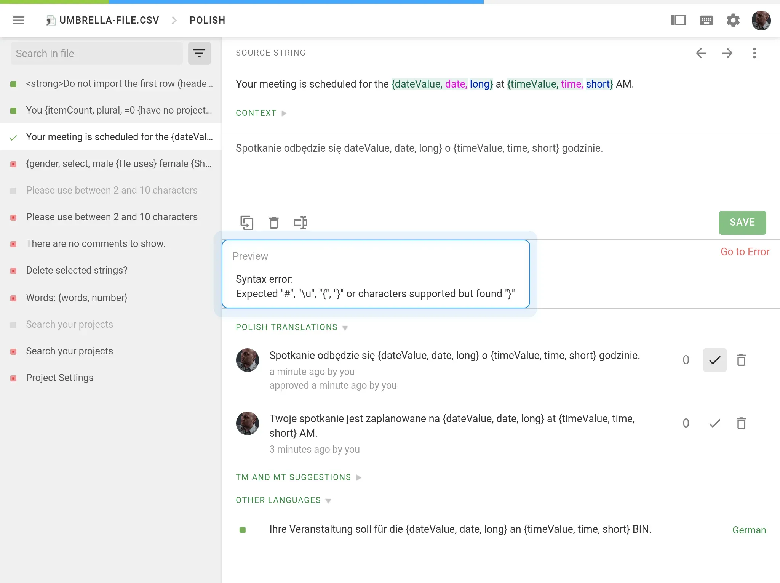Expand the OTHER LANGUAGES section

point(329,501)
